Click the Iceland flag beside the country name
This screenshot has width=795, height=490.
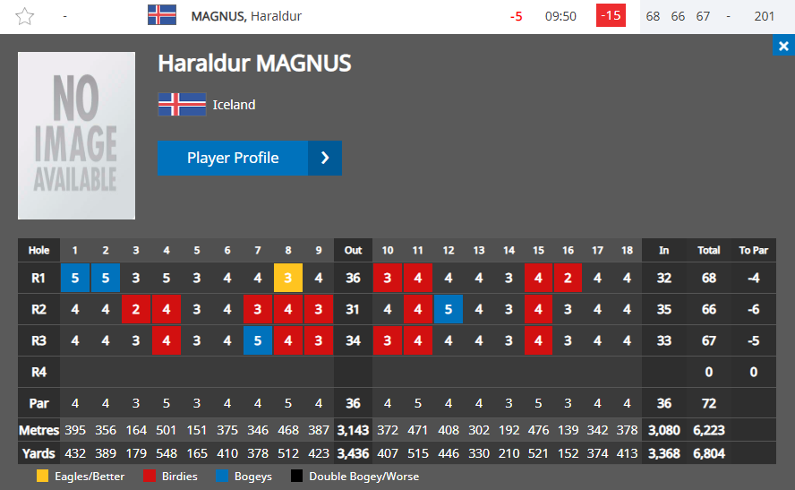point(182,105)
